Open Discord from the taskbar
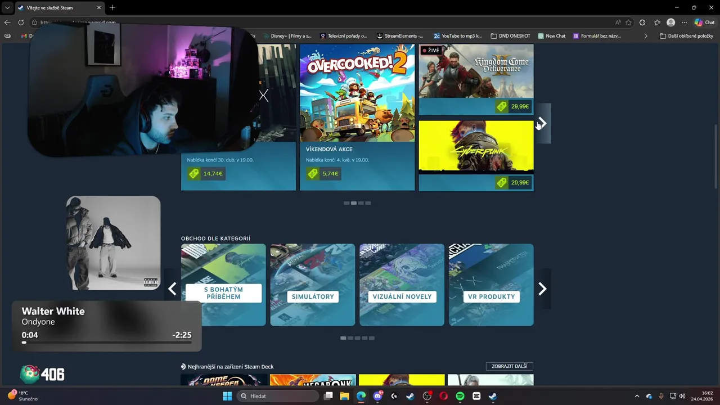 [378, 396]
